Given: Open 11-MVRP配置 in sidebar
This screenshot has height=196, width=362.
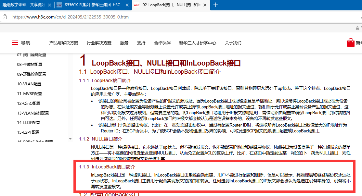Looking at the screenshot, I should [29, 93].
